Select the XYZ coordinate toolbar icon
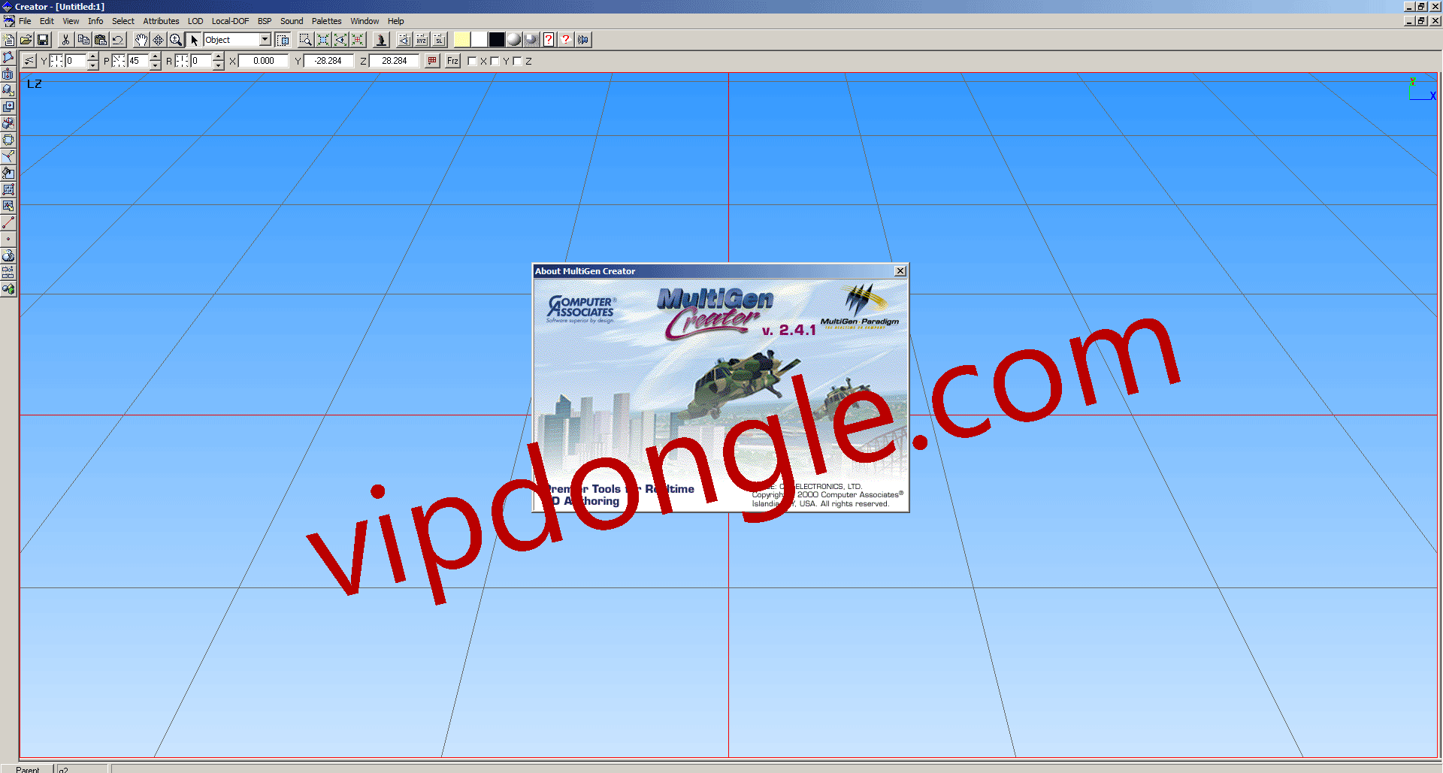This screenshot has height=773, width=1443. [420, 40]
